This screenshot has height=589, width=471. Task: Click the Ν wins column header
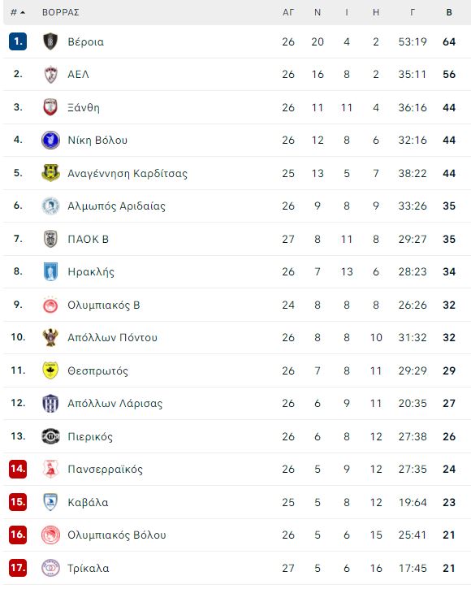(x=318, y=12)
